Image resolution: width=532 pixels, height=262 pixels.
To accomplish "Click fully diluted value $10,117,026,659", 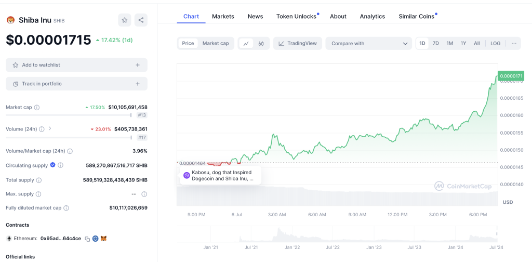I will 128,208.
